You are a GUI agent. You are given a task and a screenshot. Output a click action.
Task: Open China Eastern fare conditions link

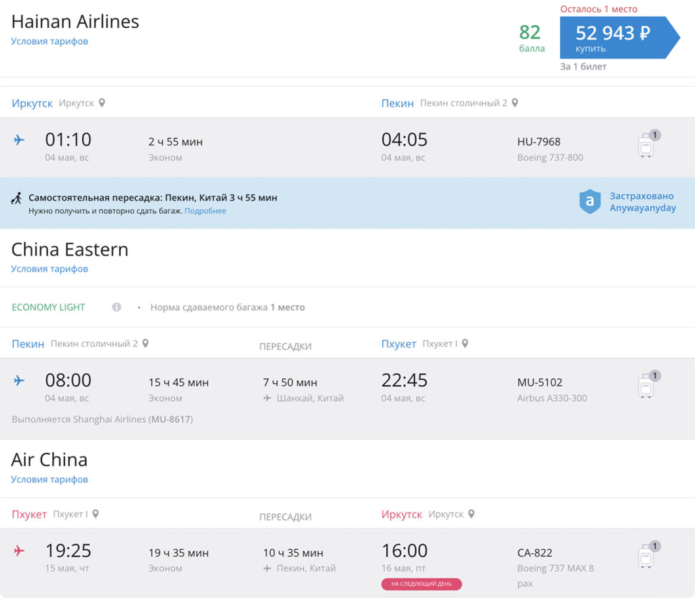(50, 269)
